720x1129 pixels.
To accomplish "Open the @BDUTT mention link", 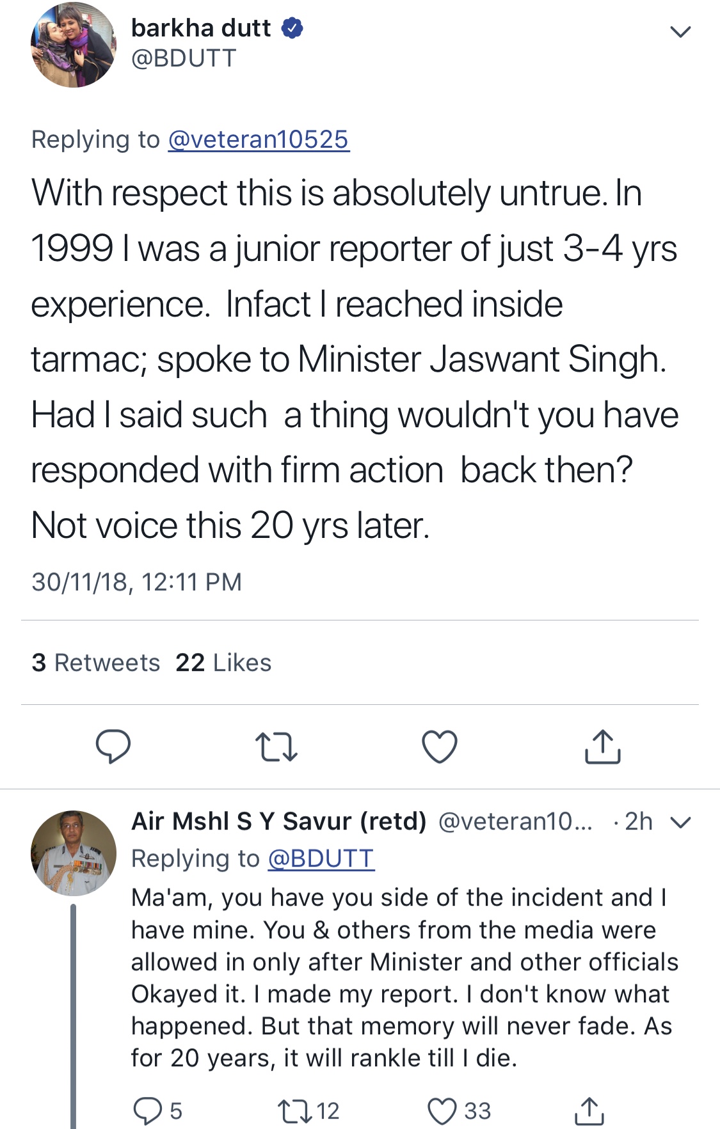I will pos(321,859).
